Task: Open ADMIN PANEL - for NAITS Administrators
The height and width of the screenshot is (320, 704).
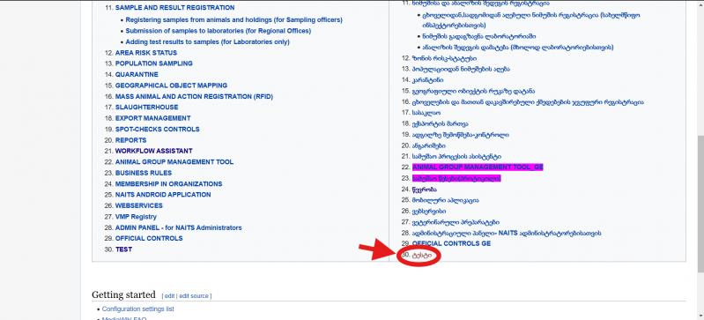Action: (x=178, y=227)
